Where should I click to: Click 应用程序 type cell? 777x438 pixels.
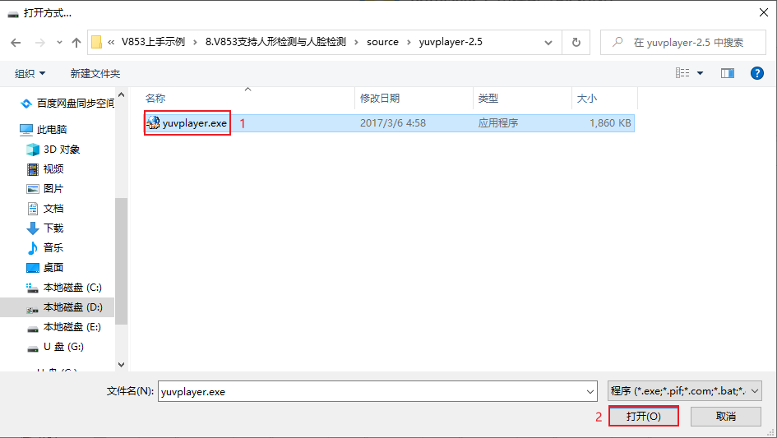coord(498,123)
